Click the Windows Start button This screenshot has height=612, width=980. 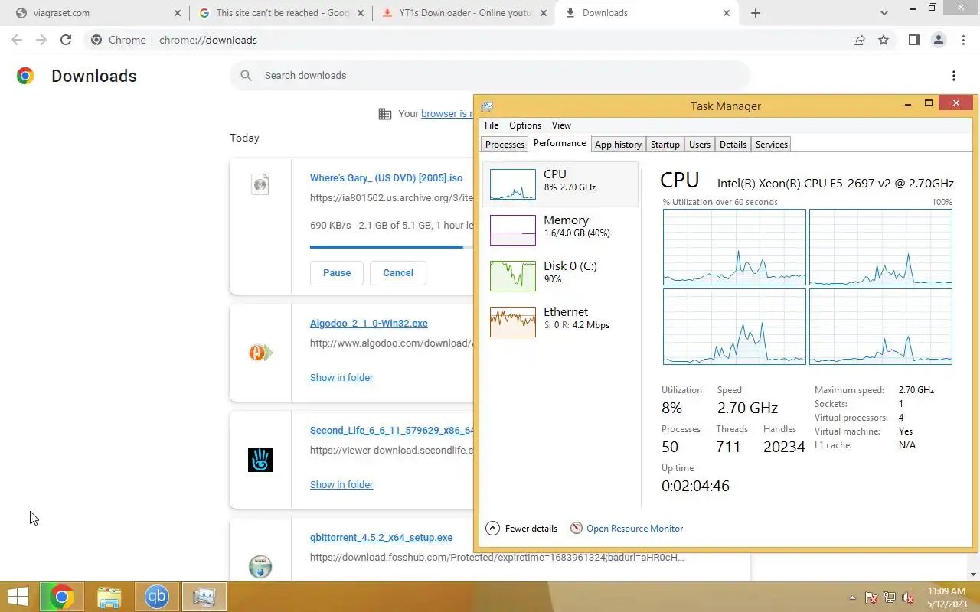[x=18, y=597]
